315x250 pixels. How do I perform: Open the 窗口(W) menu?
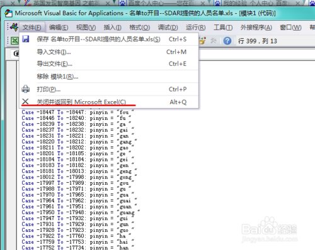[x=290, y=28]
